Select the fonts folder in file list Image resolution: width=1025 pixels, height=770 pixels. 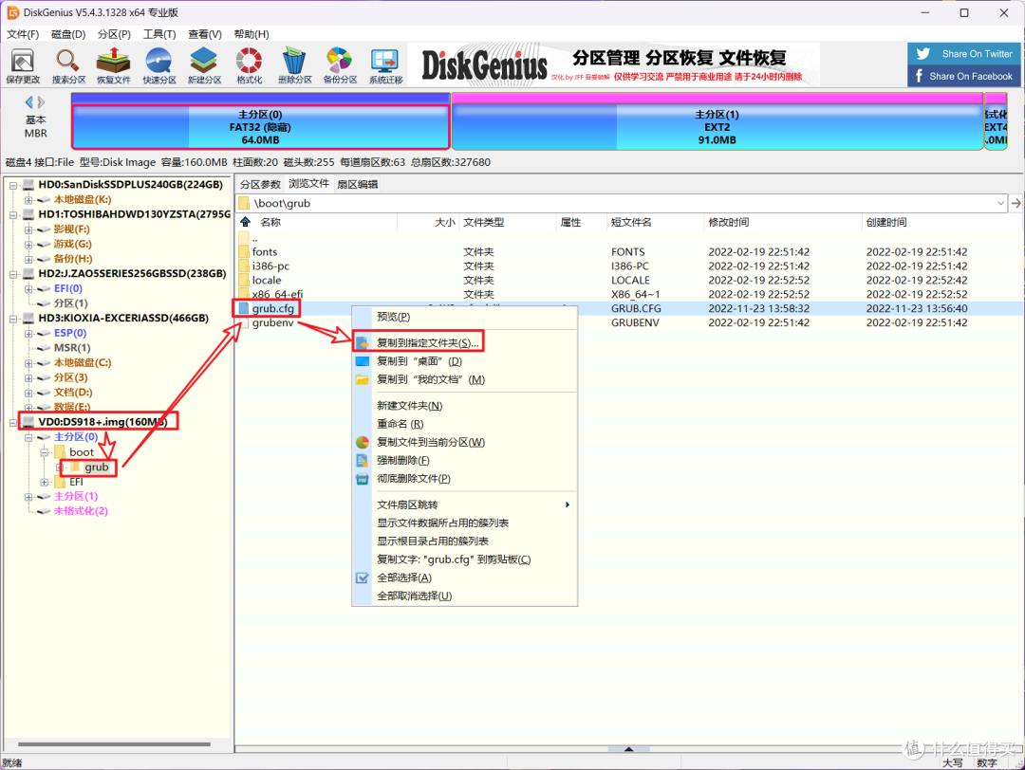click(x=265, y=251)
